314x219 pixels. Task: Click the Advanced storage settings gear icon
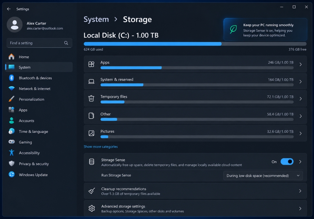point(92,208)
